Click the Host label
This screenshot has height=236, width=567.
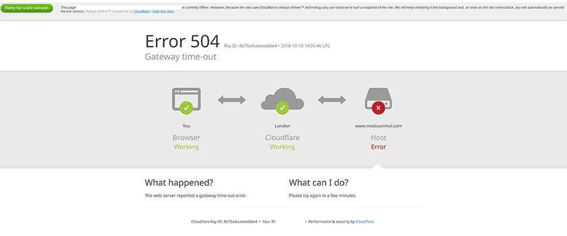pyautogui.click(x=378, y=137)
